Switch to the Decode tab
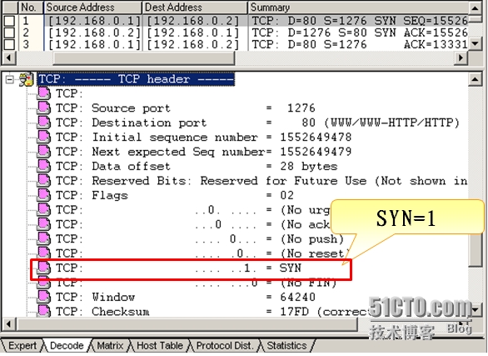488x356 pixels. point(67,346)
